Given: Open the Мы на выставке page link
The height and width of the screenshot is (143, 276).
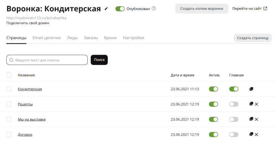Looking at the screenshot, I should coord(32,119).
